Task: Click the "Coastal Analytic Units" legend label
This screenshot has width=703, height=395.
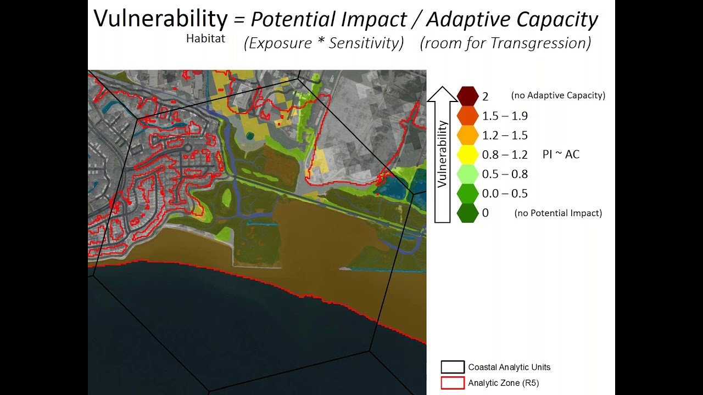Action: click(509, 367)
